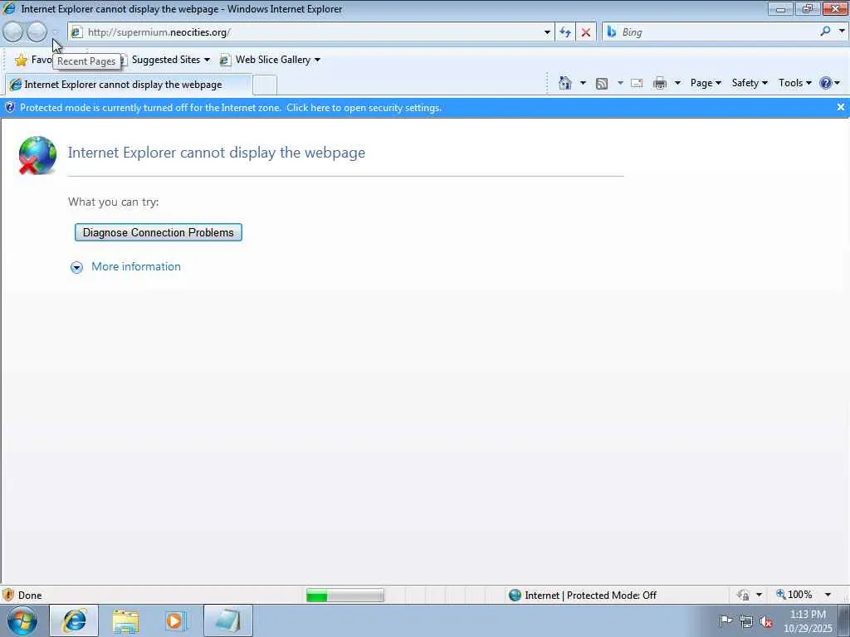Screen dimensions: 850x637
Task: Click the RSS Feeds icon
Action: [601, 84]
